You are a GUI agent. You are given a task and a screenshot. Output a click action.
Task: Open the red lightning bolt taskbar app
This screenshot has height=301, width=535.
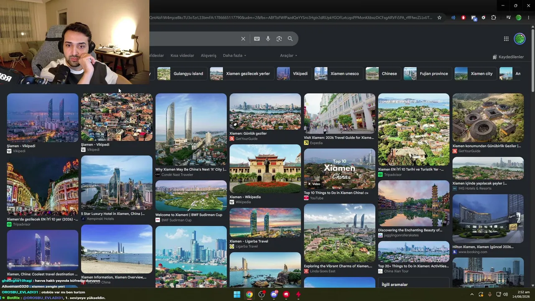298,294
